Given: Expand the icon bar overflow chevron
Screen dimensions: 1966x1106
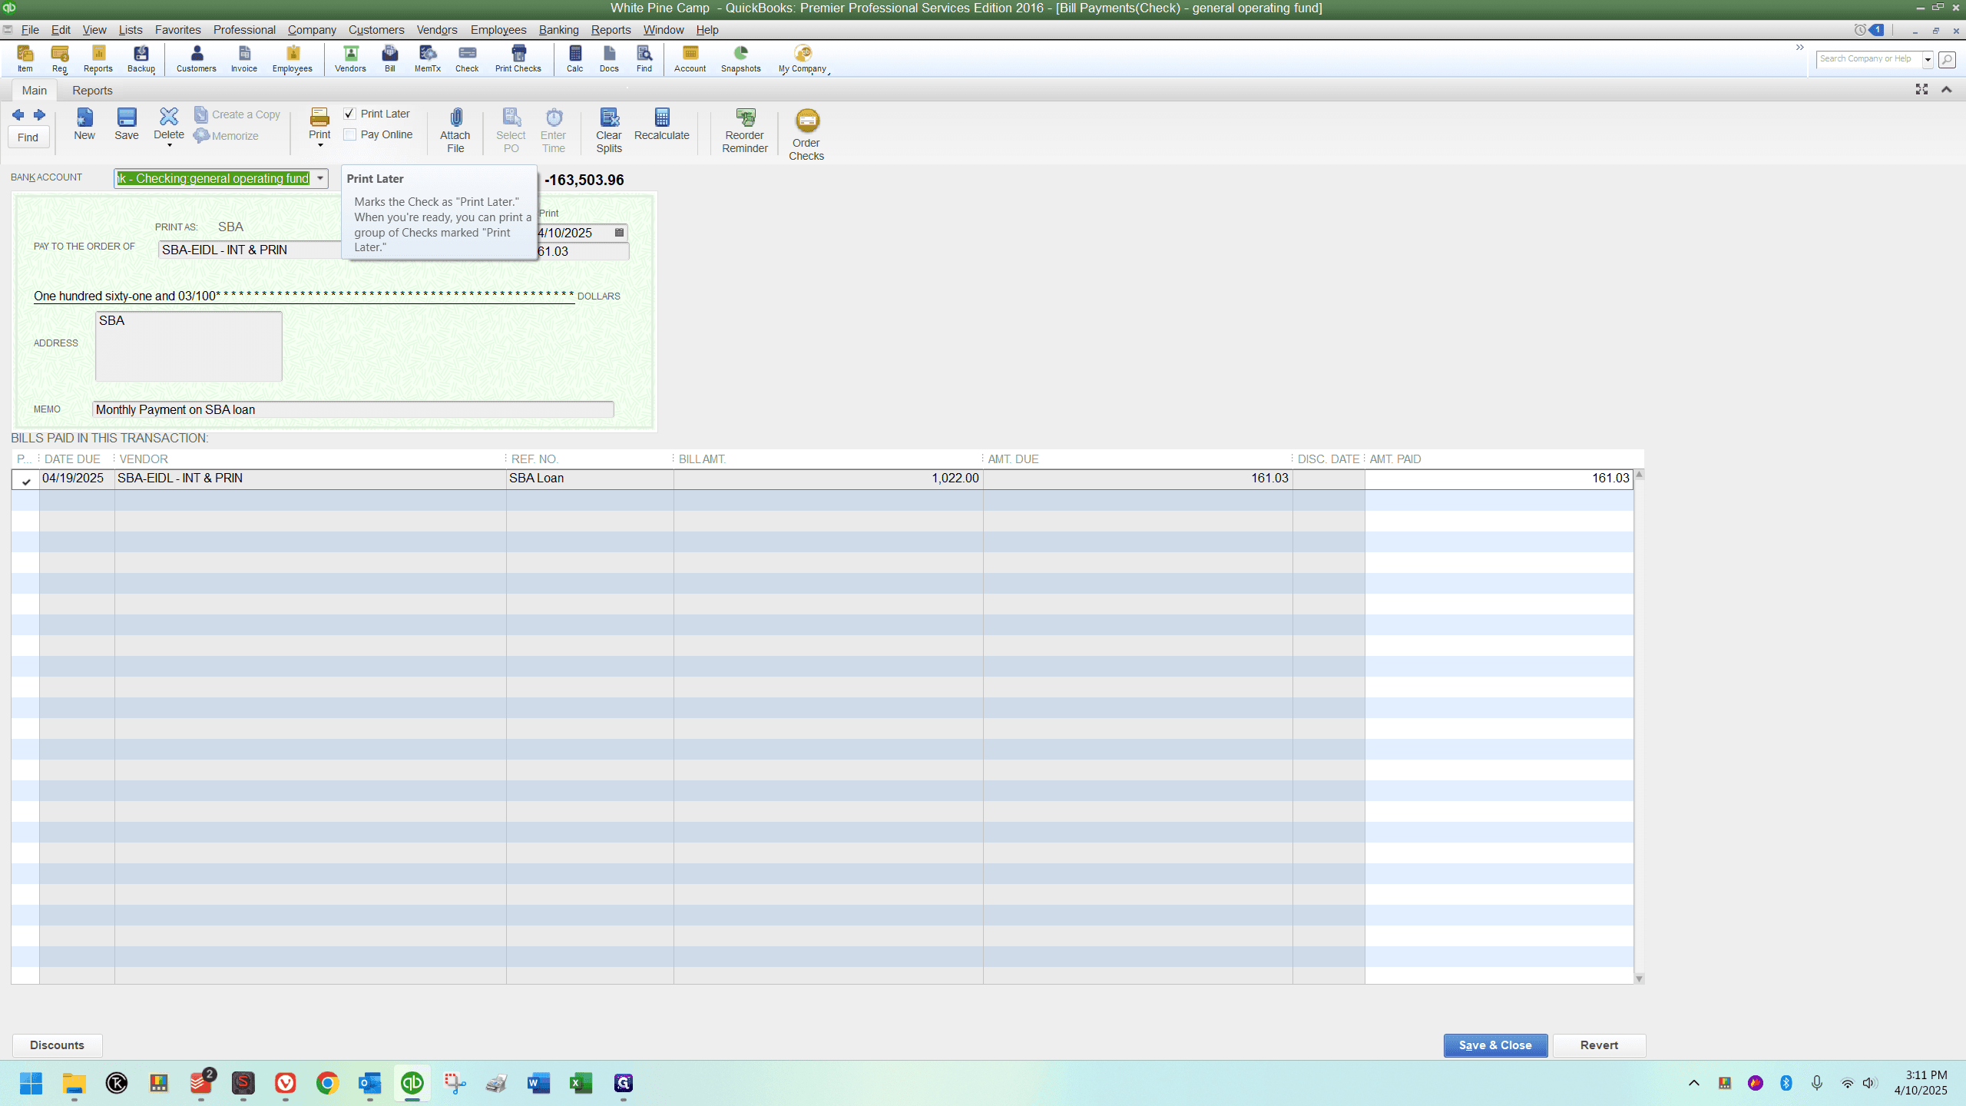Looking at the screenshot, I should coord(1799,48).
